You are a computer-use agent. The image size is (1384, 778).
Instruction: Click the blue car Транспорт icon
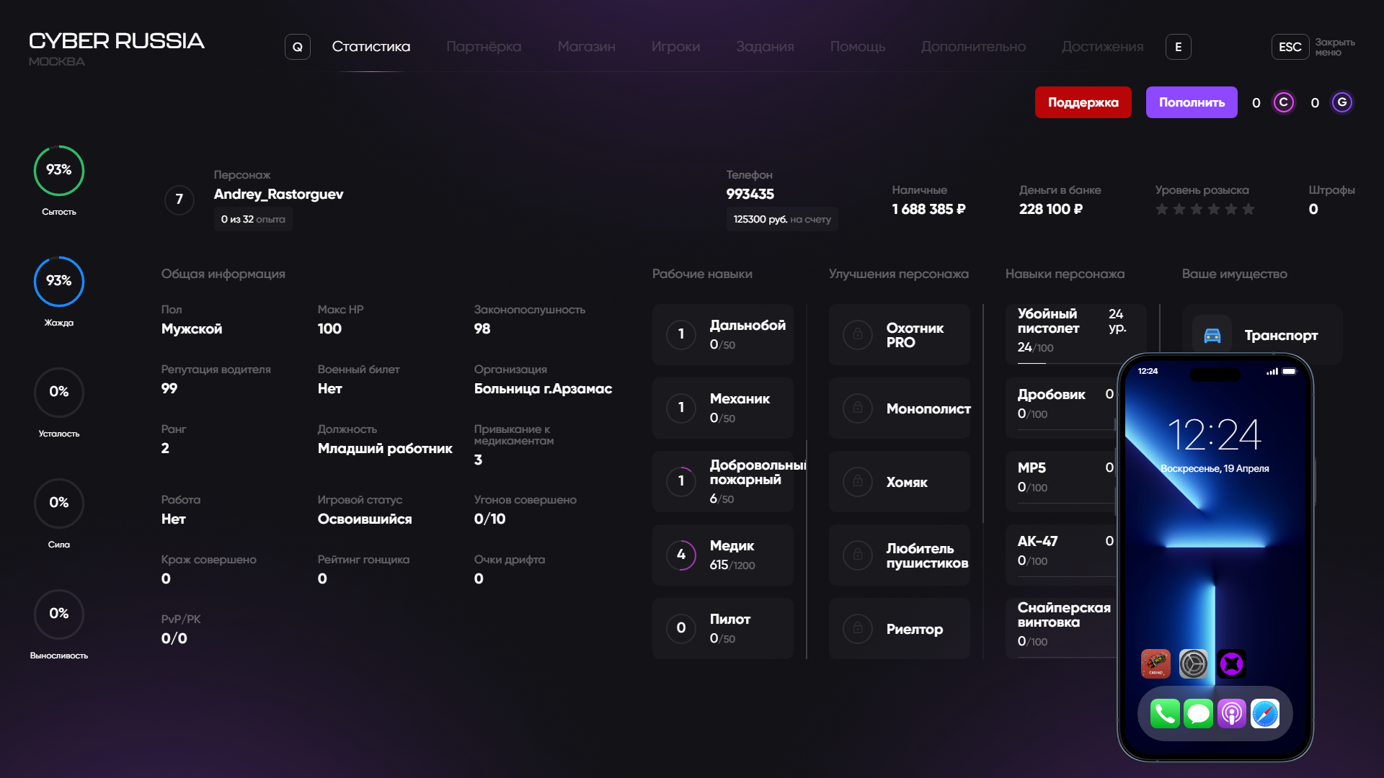click(1212, 336)
